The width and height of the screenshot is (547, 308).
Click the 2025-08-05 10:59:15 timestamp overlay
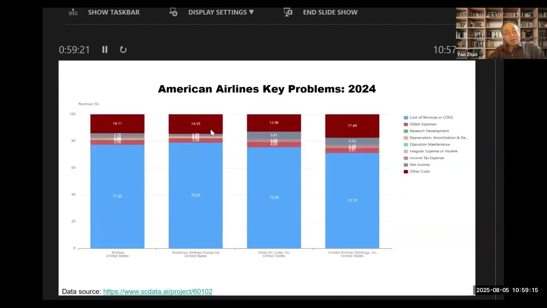point(507,290)
